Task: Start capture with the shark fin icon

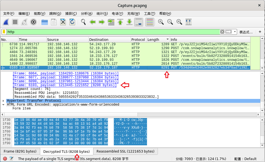Action: point(6,22)
